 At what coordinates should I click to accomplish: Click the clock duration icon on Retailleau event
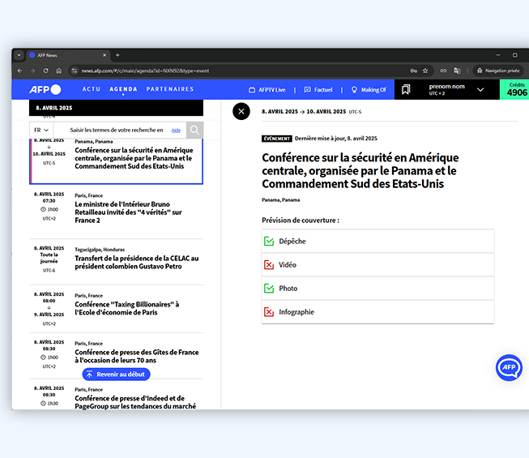[x=43, y=209]
